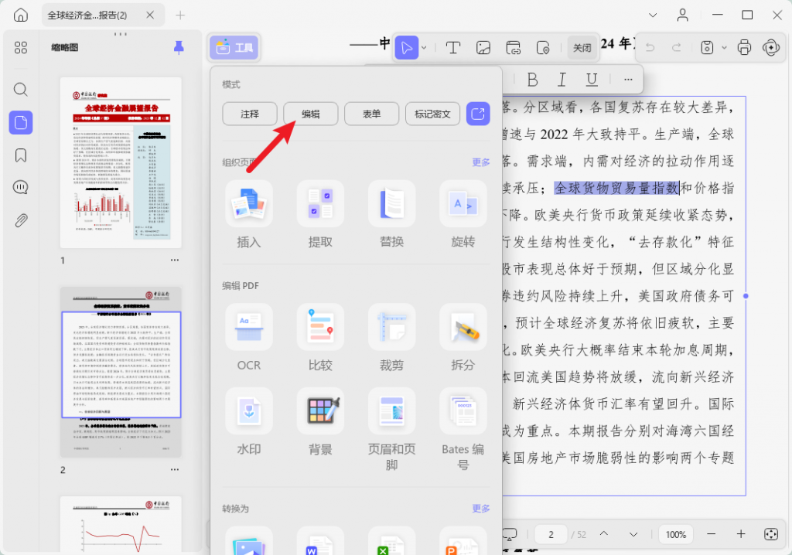The height and width of the screenshot is (555, 792).
Task: Open the bookmarks panel
Action: (20, 154)
